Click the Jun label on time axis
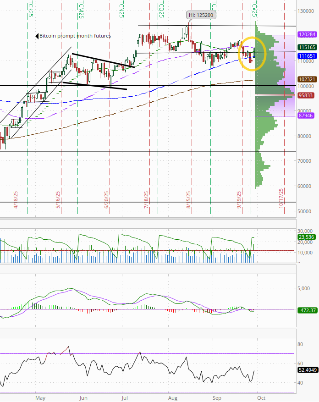Image resolution: width=319 pixels, height=402 pixels. point(83,398)
